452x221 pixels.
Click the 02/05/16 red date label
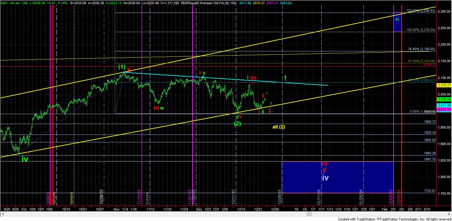[399, 196]
